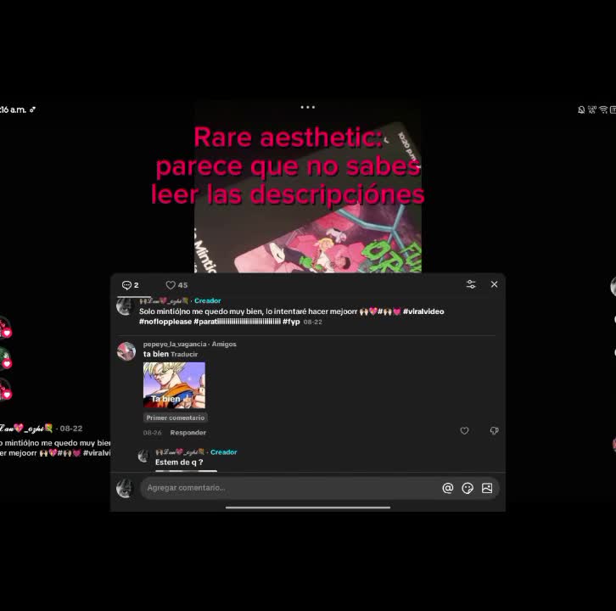Screen dimensions: 616x611
Task: Tap your own avatar beside the comment box
Action: 125,488
